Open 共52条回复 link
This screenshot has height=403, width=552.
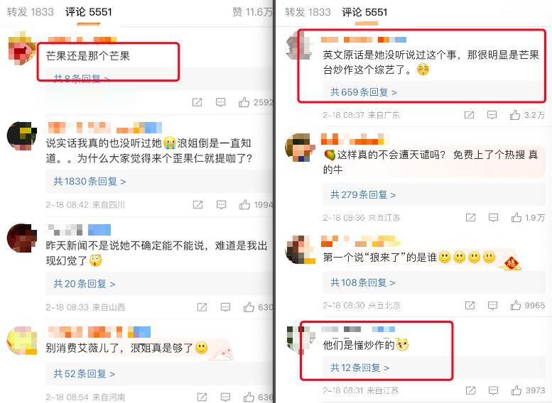(84, 373)
